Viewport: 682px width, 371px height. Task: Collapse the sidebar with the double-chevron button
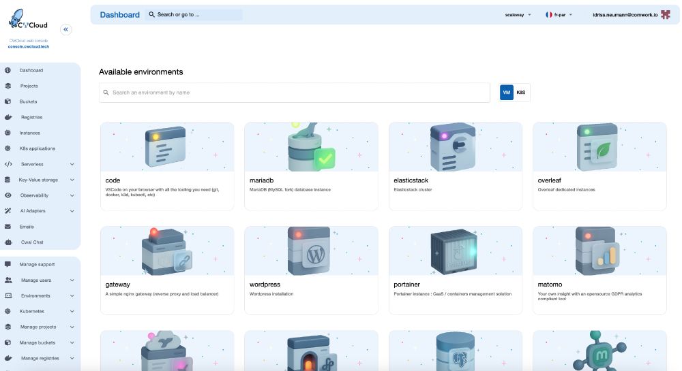tap(65, 29)
